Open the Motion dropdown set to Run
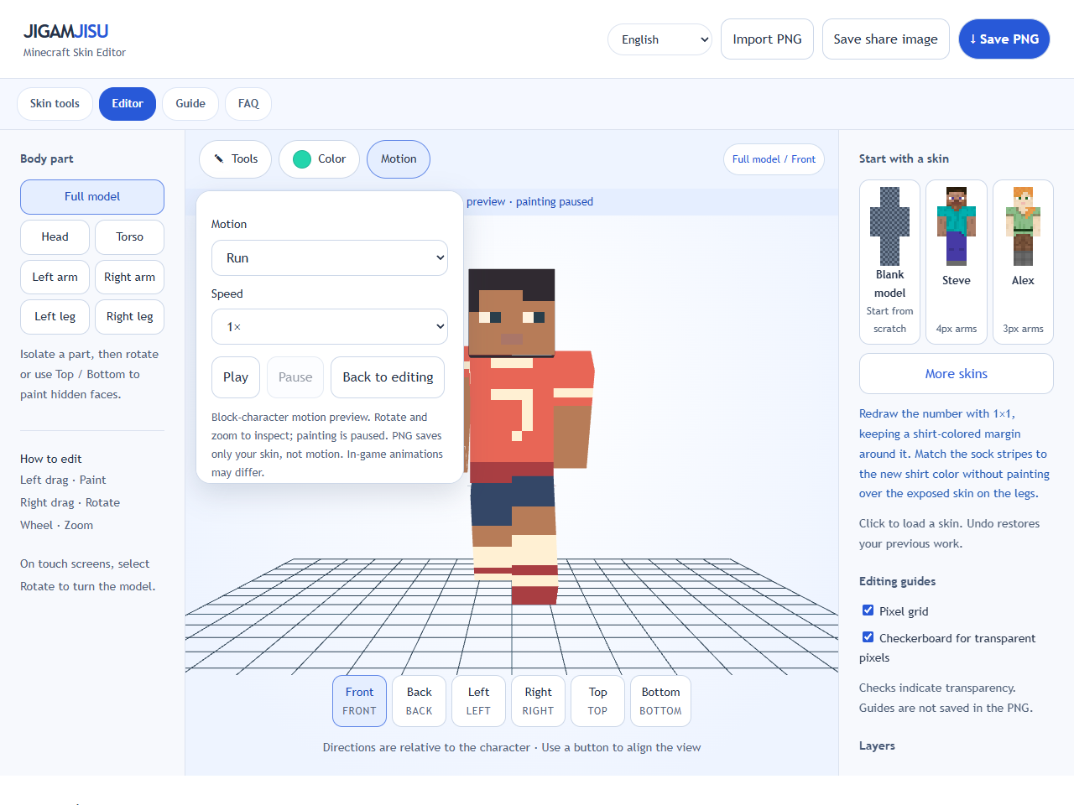This screenshot has height=805, width=1074. [329, 258]
